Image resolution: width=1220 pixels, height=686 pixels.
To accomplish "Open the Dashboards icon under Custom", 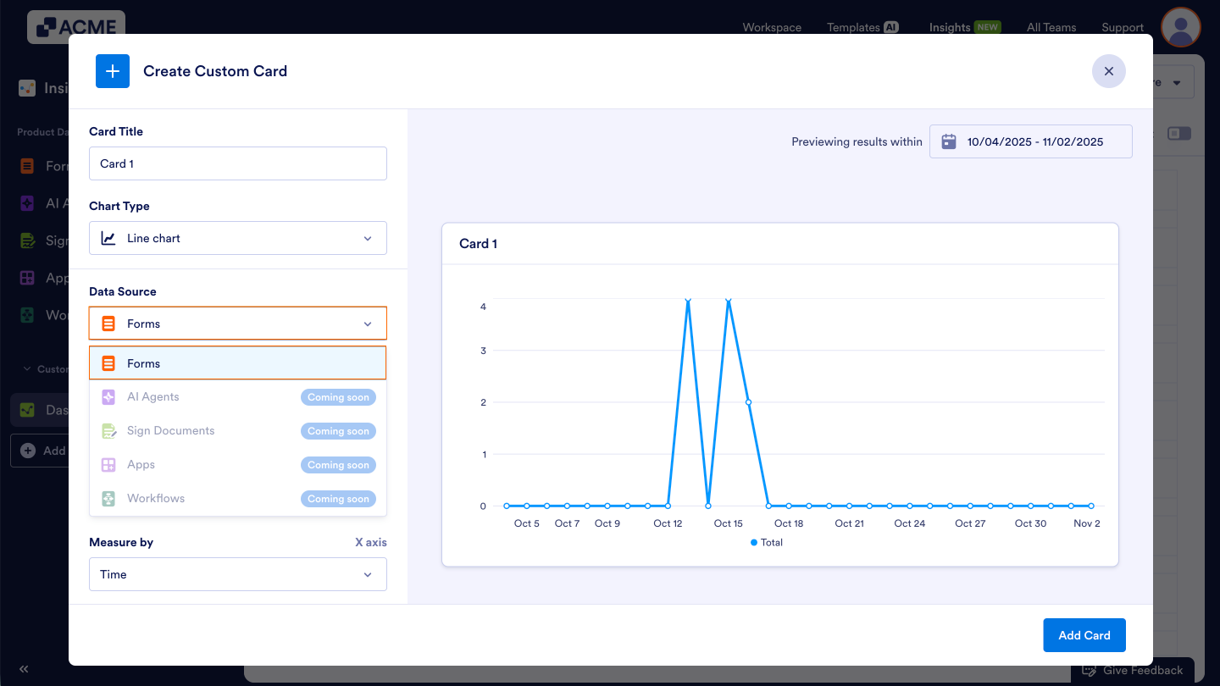I will [27, 410].
